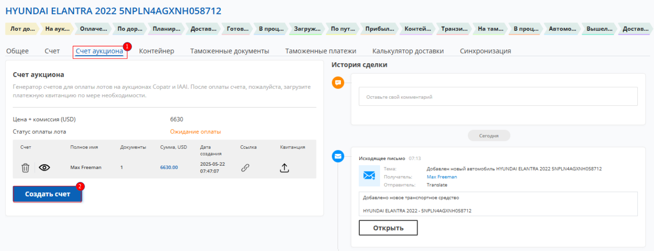This screenshot has width=654, height=251.
Task: Select the Вышел... status step
Action: tap(599, 29)
